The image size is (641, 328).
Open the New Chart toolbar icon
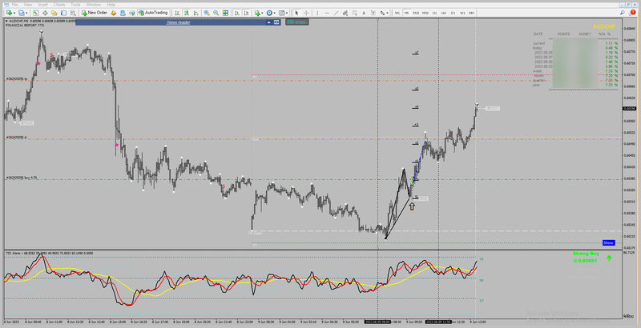9,13
